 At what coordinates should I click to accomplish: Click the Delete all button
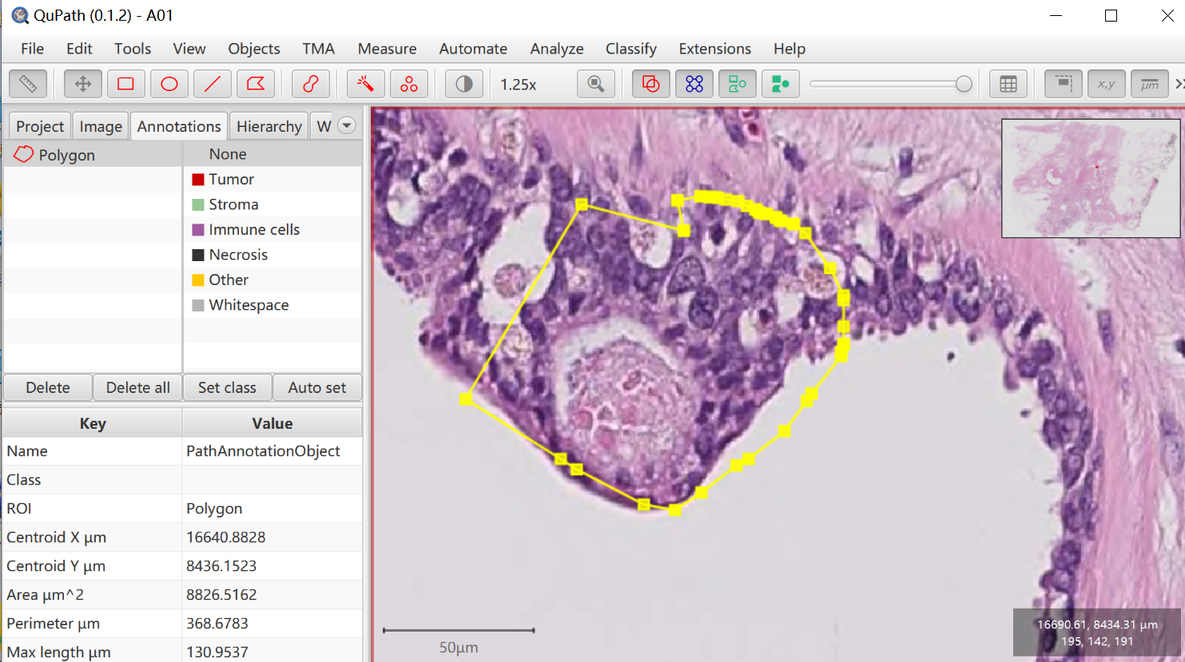[138, 387]
